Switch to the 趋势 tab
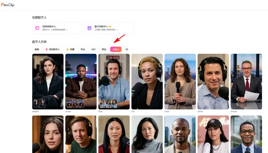The height and width of the screenshot is (153, 268). [x=37, y=49]
